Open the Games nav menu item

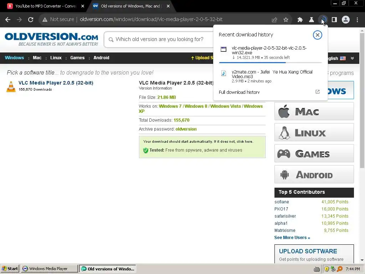point(77,58)
